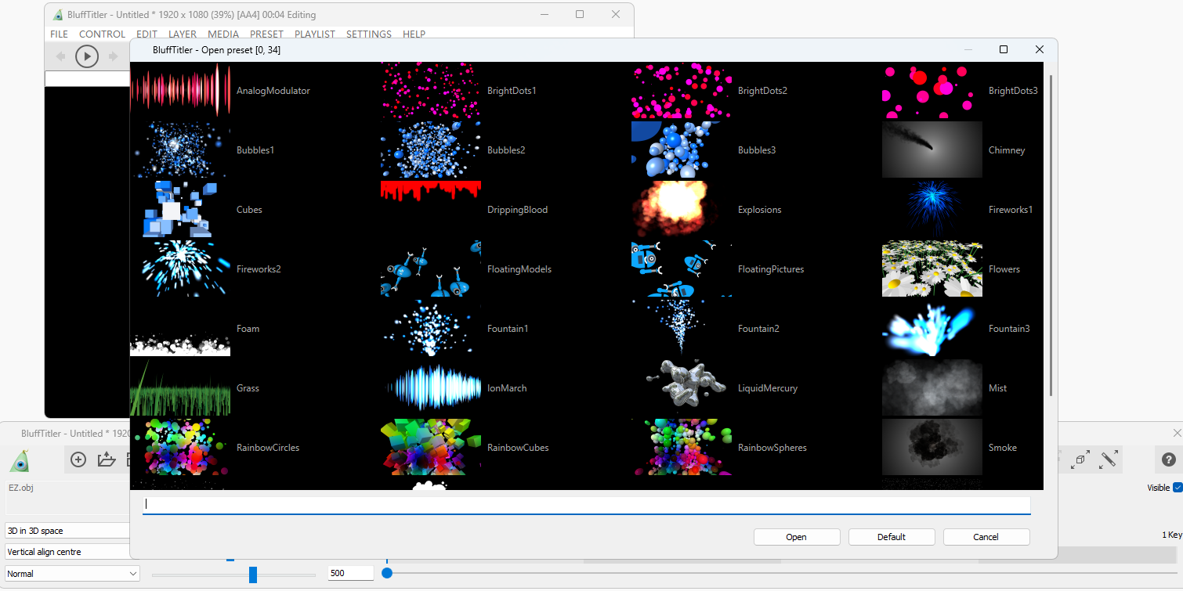Click the open folder icon in bottom toolbar
The height and width of the screenshot is (591, 1183).
click(106, 460)
